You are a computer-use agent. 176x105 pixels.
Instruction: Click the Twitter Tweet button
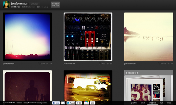[x=71, y=103]
